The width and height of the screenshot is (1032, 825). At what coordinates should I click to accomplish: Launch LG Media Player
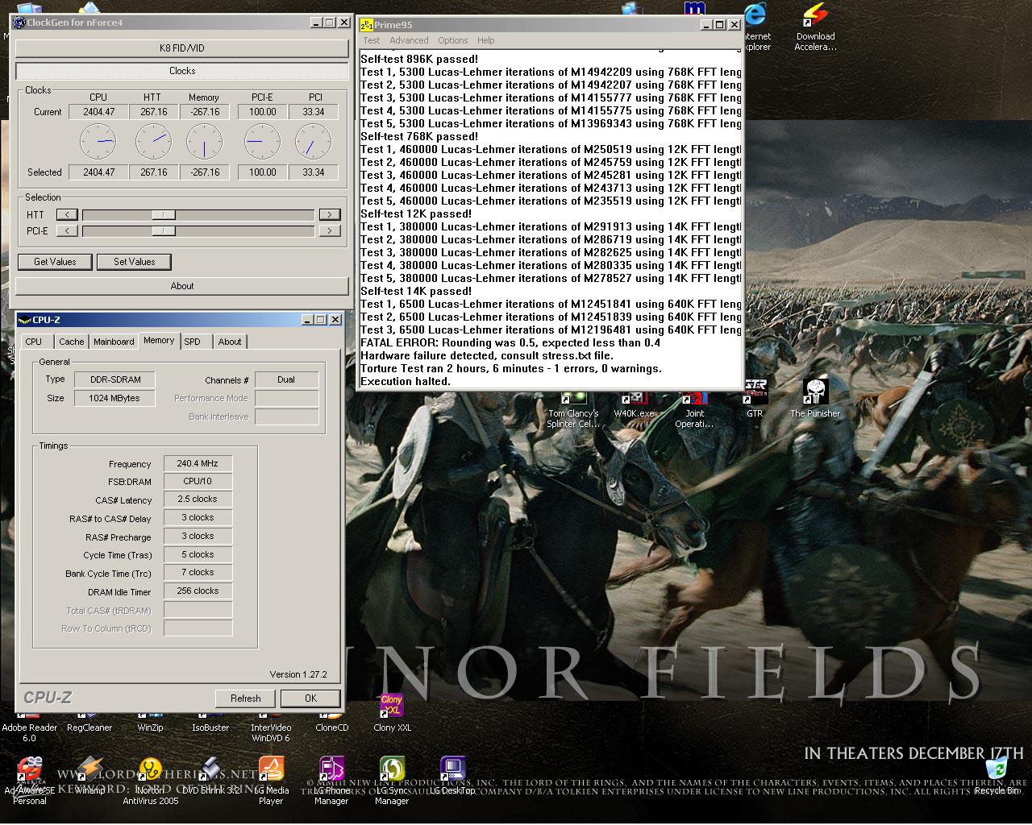[x=271, y=781]
